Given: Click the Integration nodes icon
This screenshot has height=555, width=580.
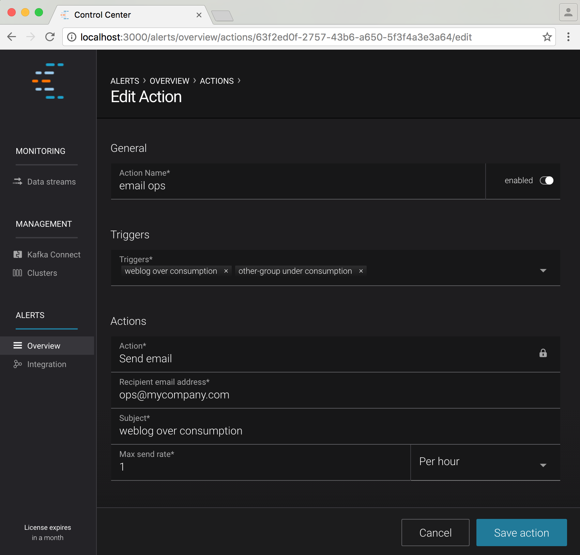Looking at the screenshot, I should 17,364.
